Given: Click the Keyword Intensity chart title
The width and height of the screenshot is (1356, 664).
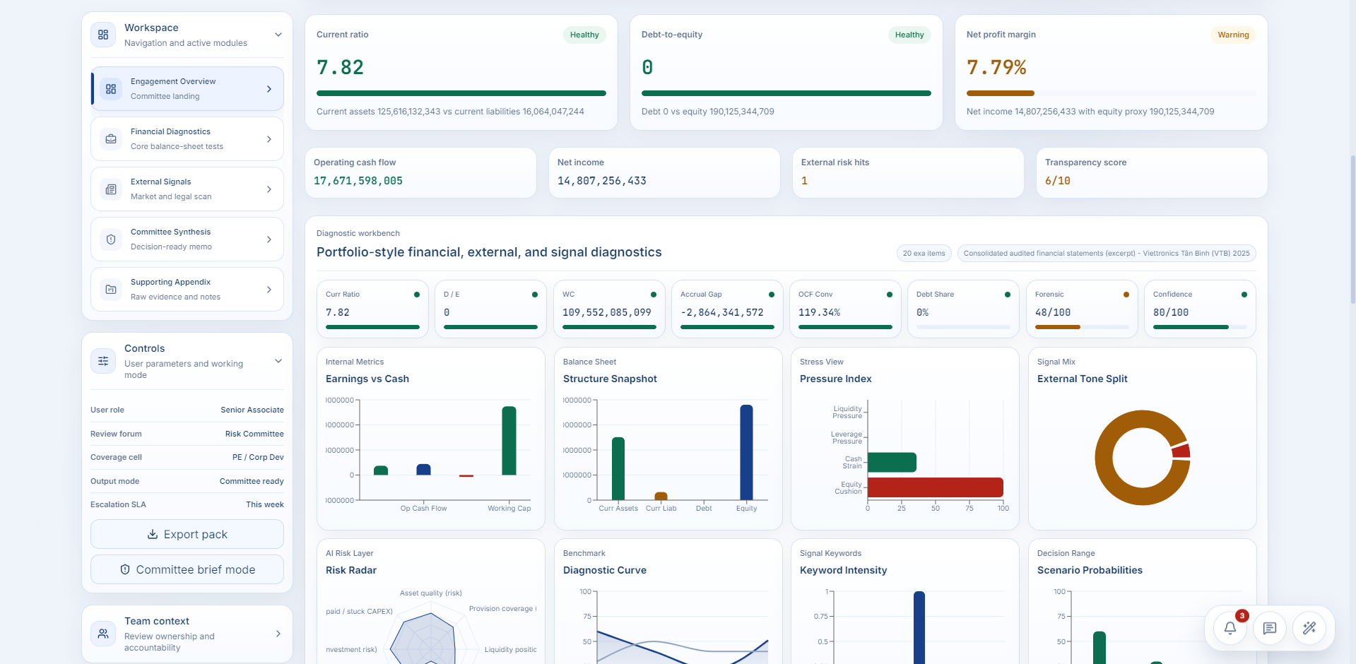Looking at the screenshot, I should [844, 570].
